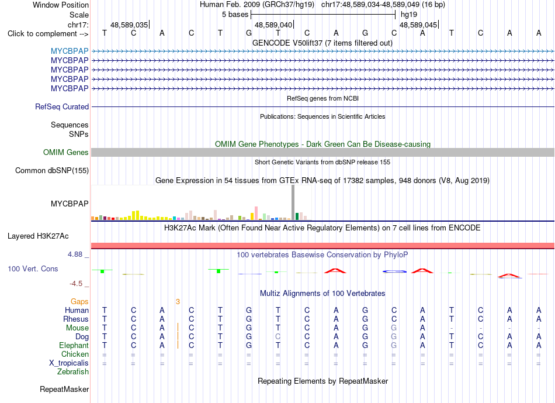Click the 'hg19' label next to the scale bar
This screenshot has width=555, height=403.
409,15
